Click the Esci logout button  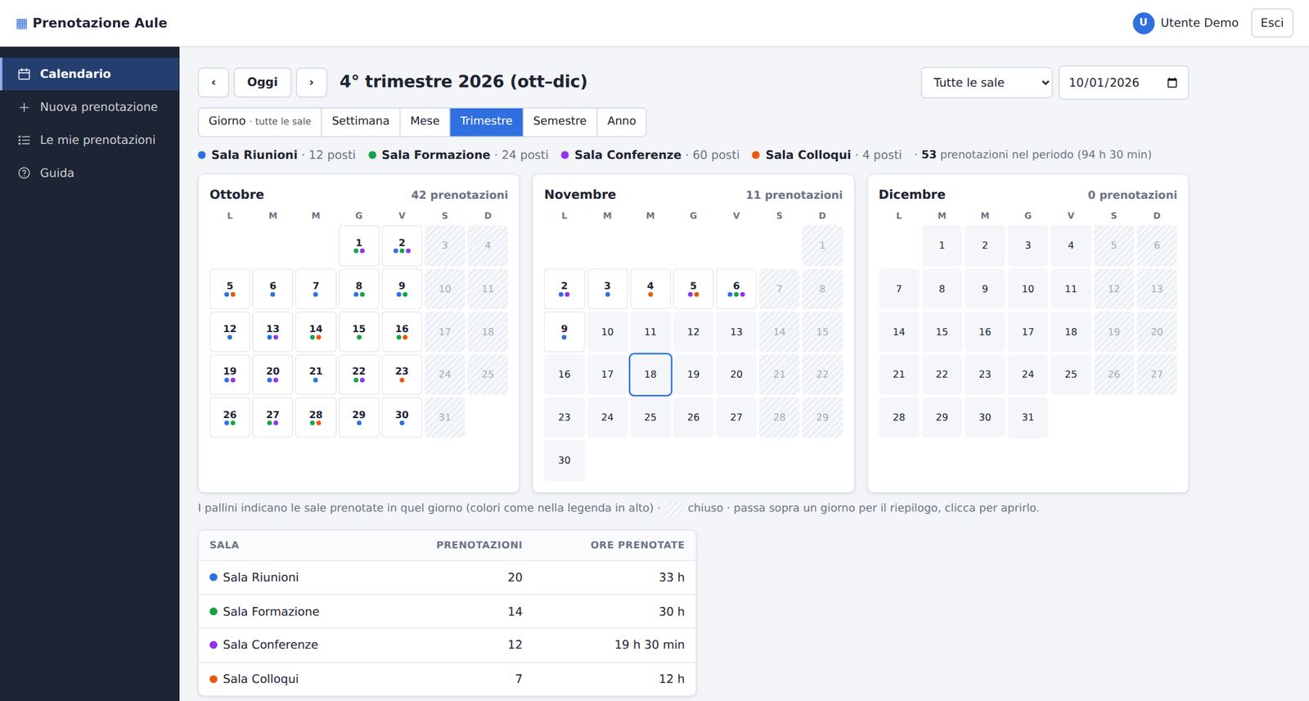tap(1271, 23)
